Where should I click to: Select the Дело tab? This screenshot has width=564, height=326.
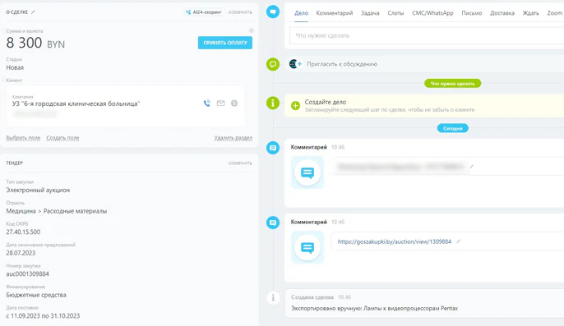[x=301, y=13]
